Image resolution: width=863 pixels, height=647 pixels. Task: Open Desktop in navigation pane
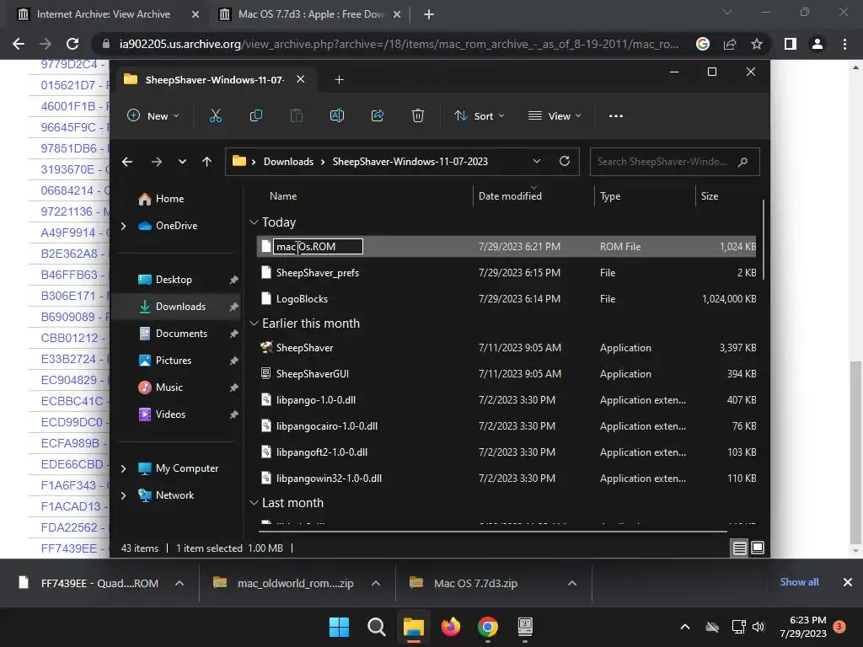coord(174,280)
